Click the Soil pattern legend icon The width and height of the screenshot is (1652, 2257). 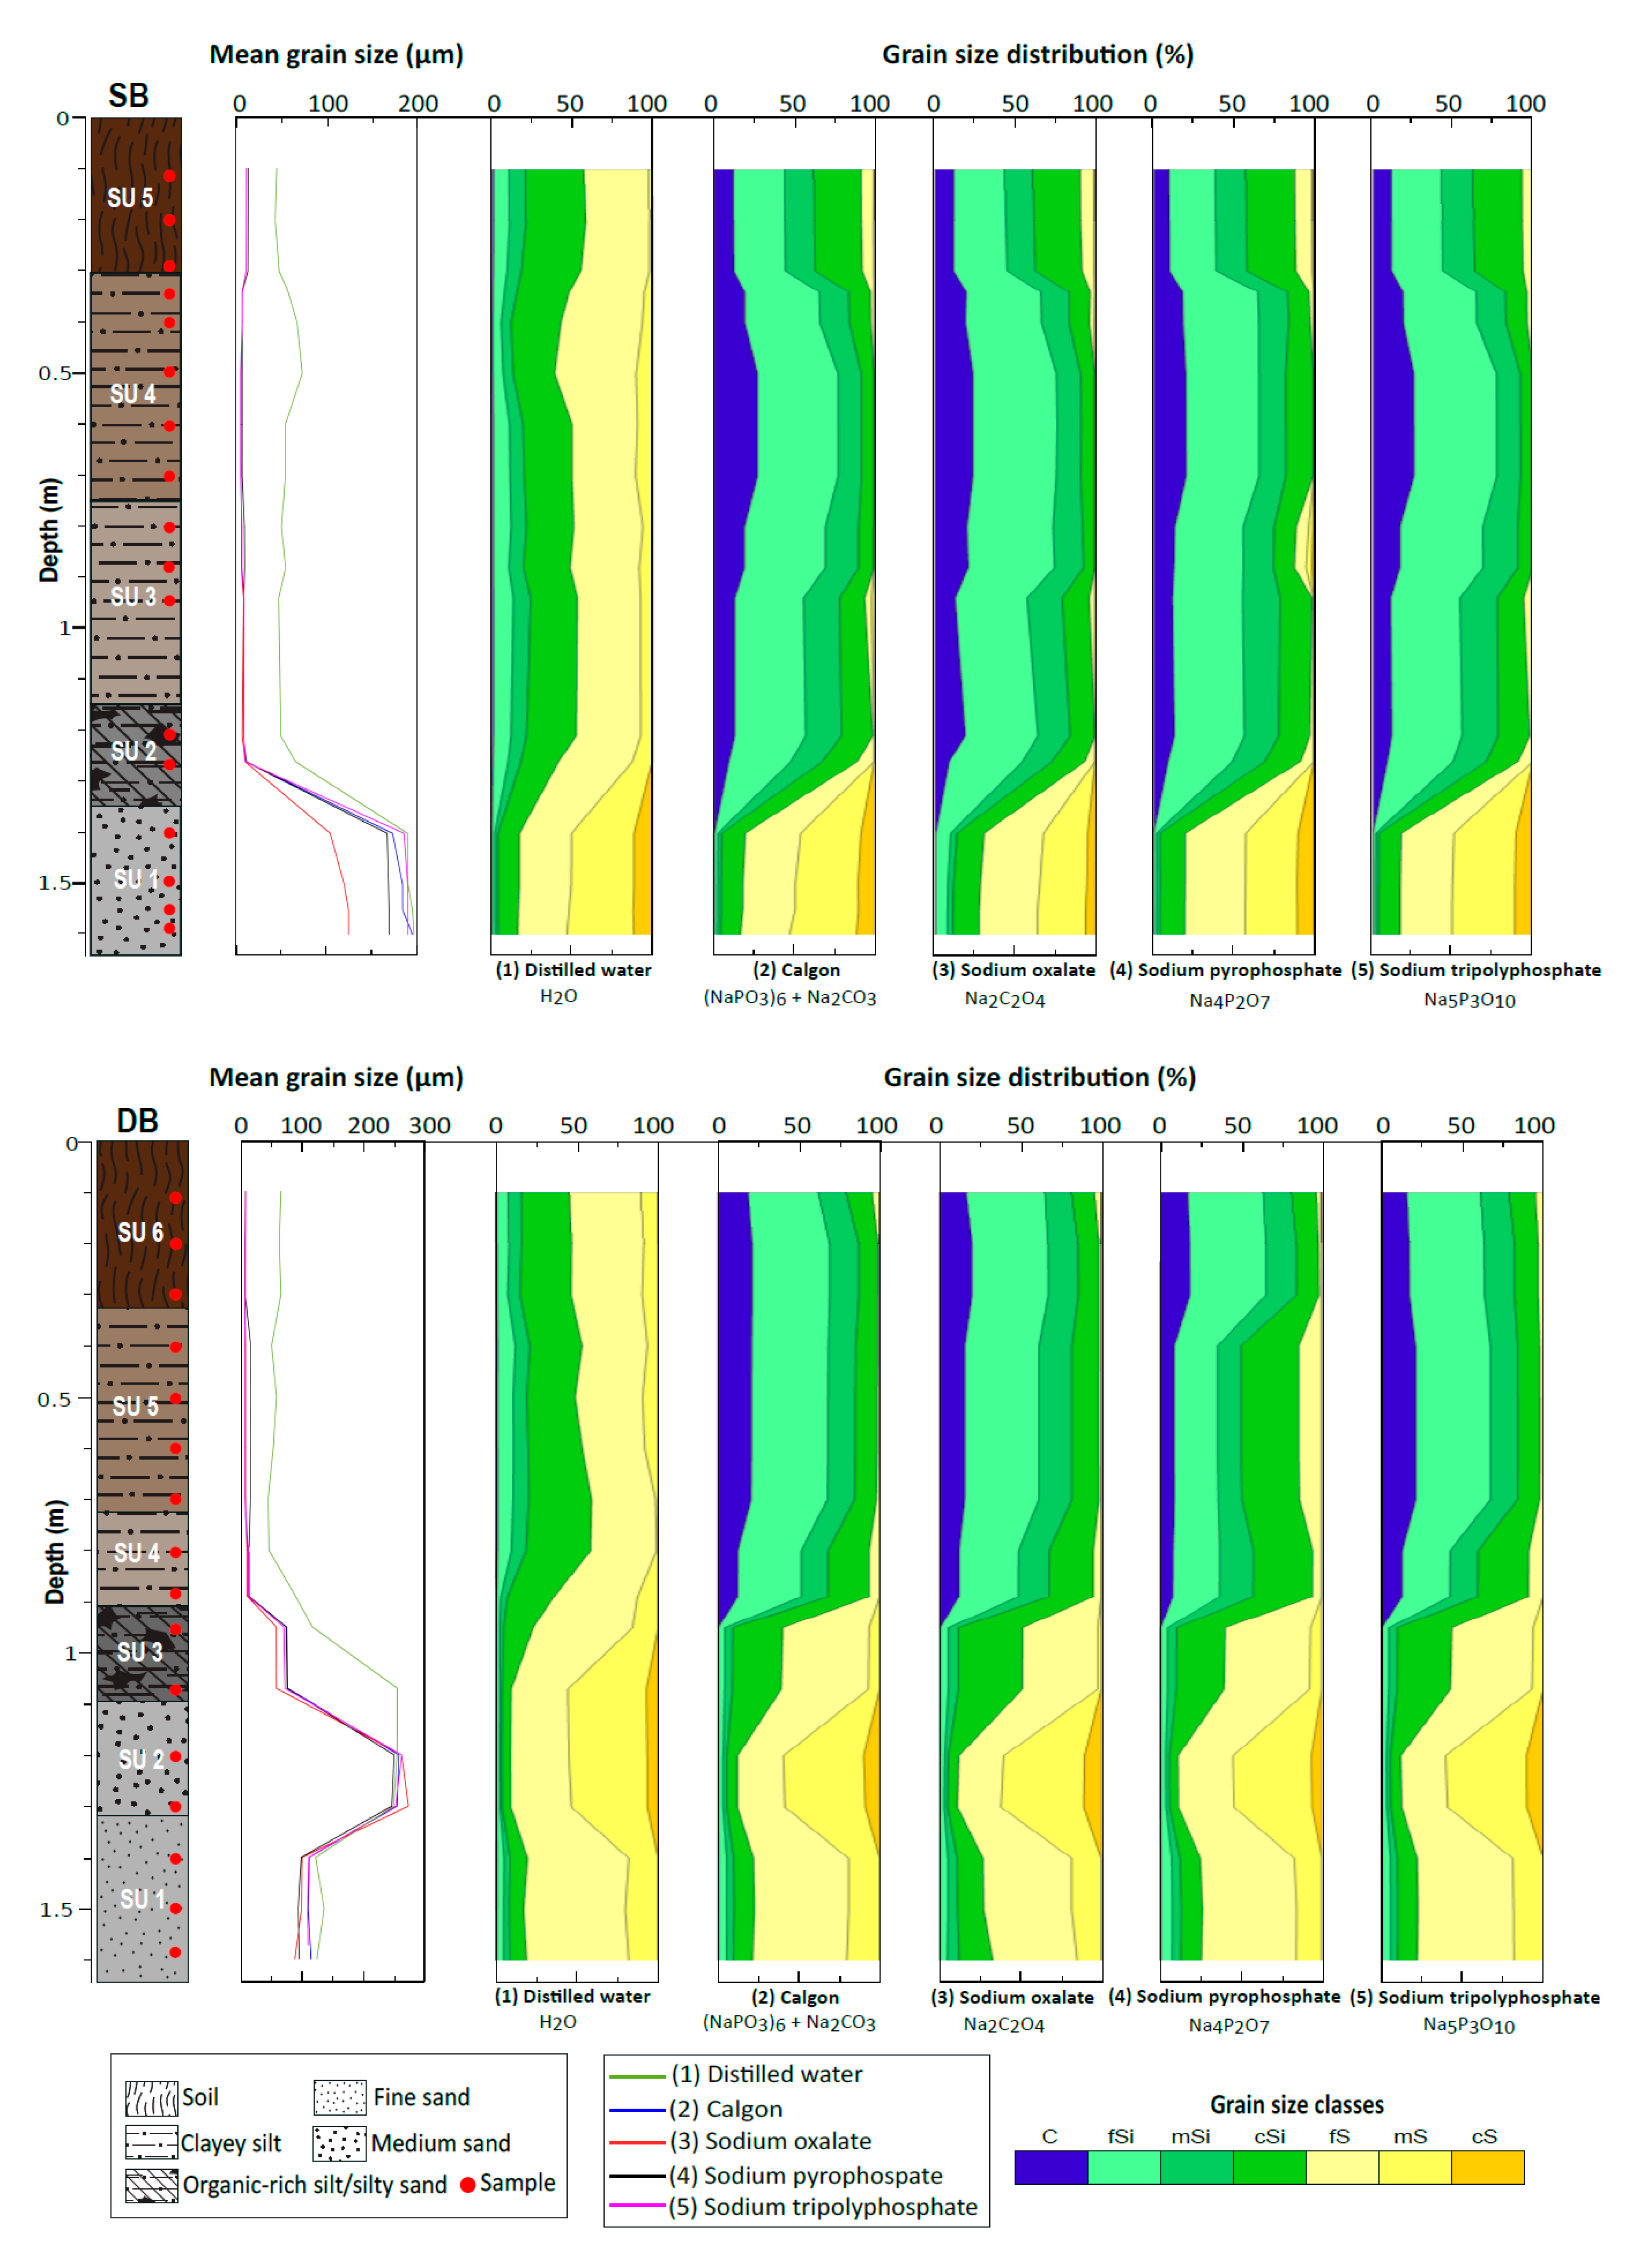tap(151, 2098)
